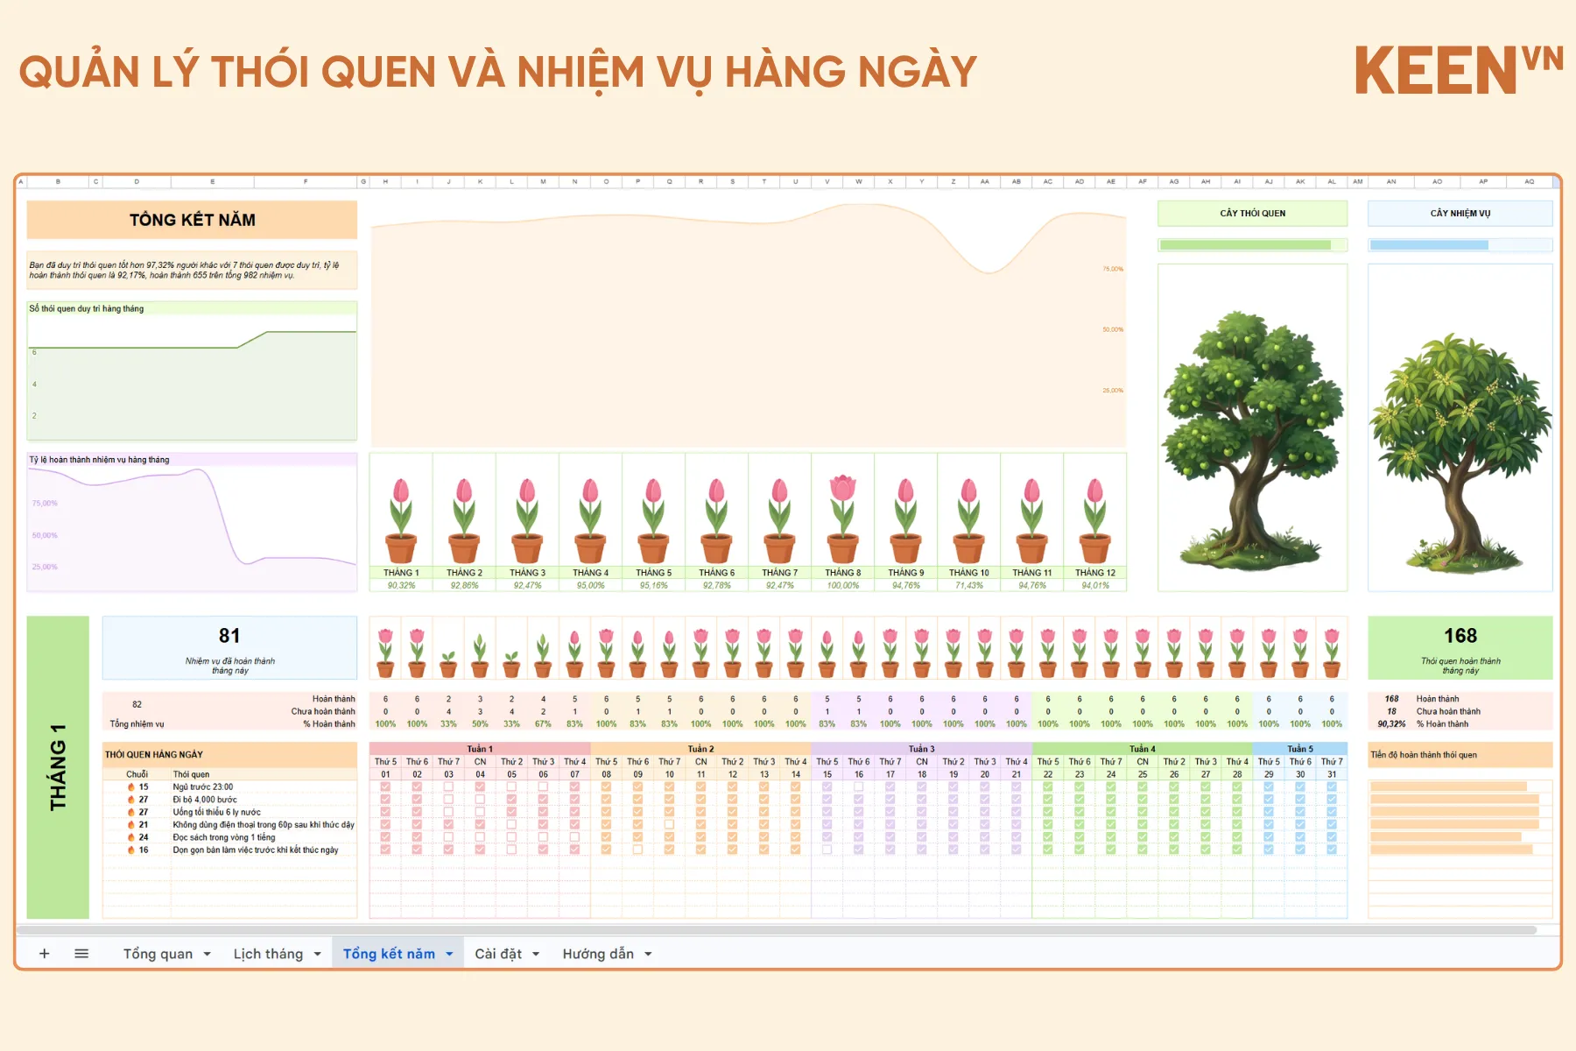Open the all sheets list icon
The height and width of the screenshot is (1051, 1576).
[81, 954]
